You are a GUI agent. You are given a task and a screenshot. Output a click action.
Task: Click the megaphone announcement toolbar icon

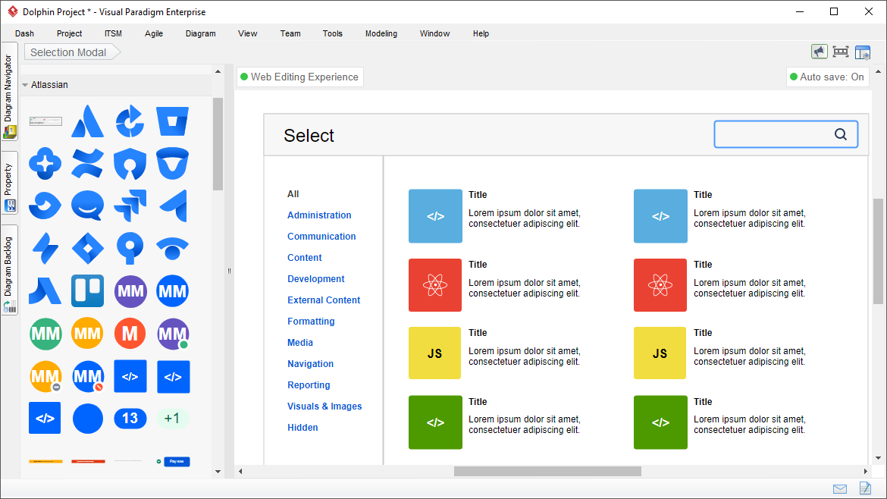(x=819, y=52)
